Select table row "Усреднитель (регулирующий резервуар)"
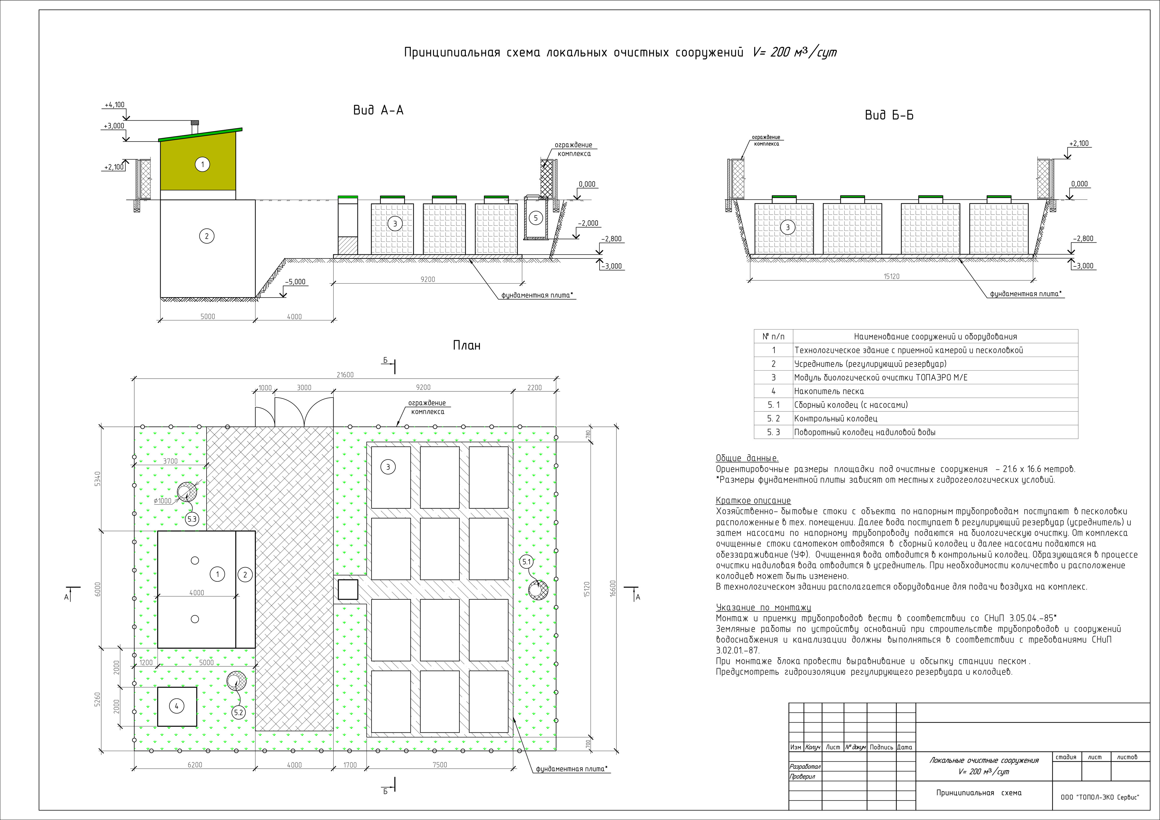This screenshot has height=820, width=1160. point(916,364)
